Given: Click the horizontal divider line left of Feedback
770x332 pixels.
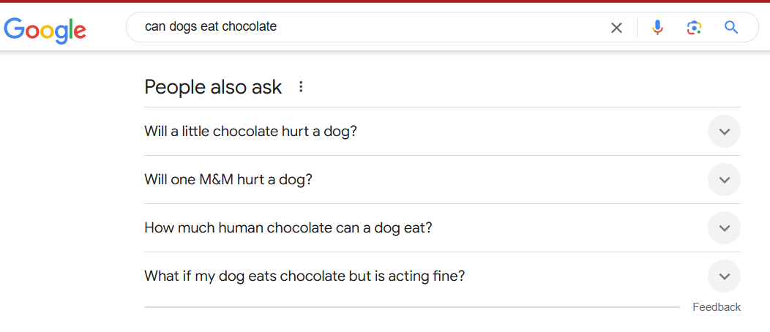Looking at the screenshot, I should coord(410,307).
